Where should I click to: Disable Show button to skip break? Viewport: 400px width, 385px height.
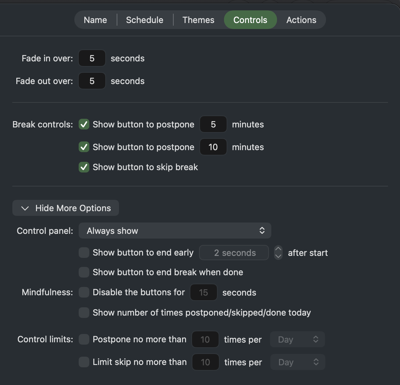click(x=84, y=167)
